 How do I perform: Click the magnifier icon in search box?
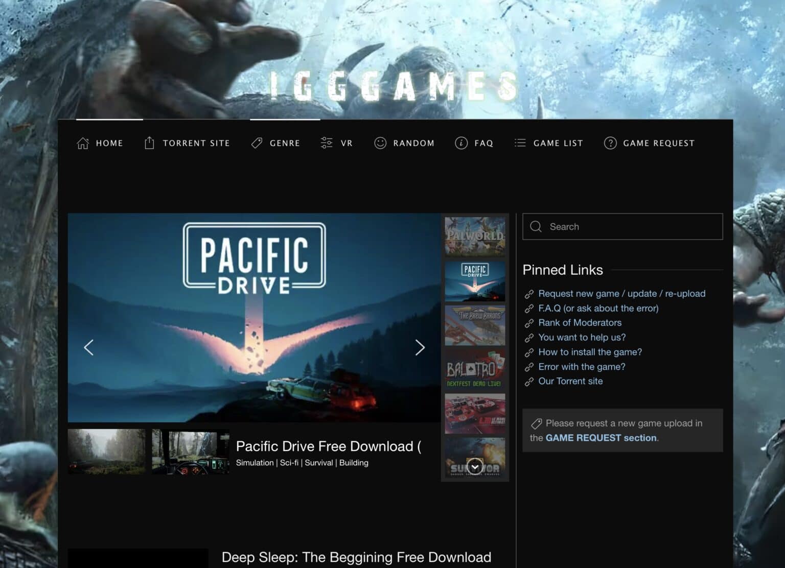(536, 227)
